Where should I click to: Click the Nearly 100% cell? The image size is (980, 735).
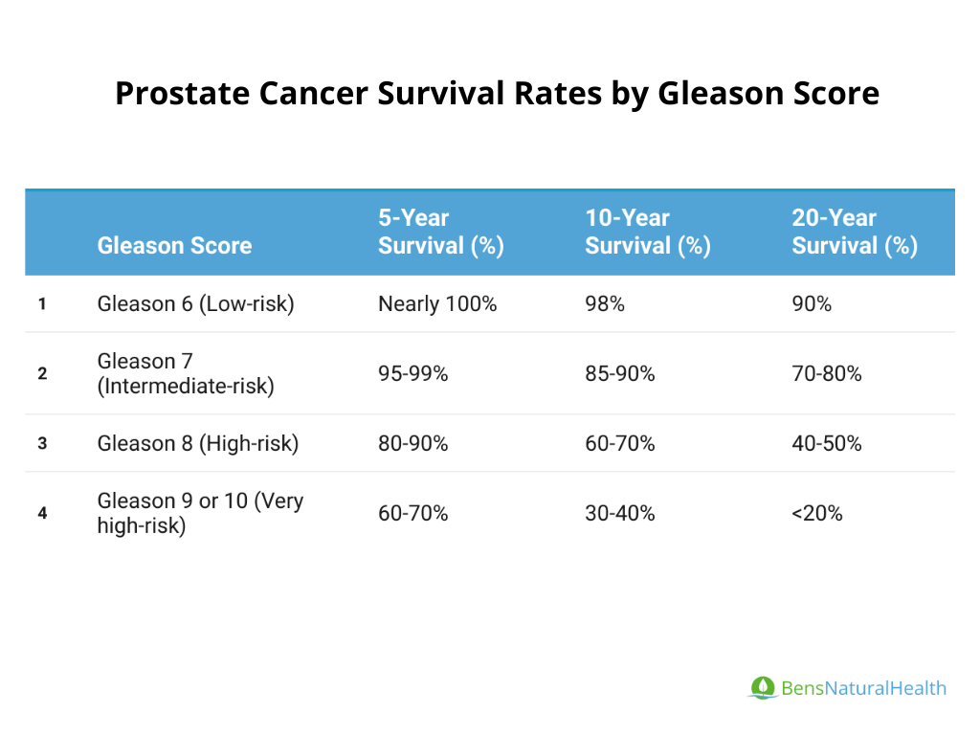tap(437, 304)
